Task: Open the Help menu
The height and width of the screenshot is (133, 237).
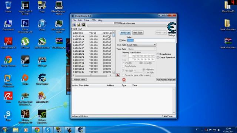Action: 100,20
